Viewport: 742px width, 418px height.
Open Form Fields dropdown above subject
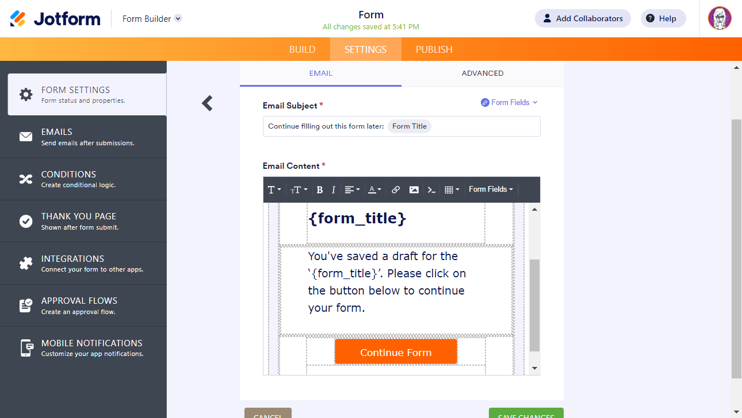510,102
